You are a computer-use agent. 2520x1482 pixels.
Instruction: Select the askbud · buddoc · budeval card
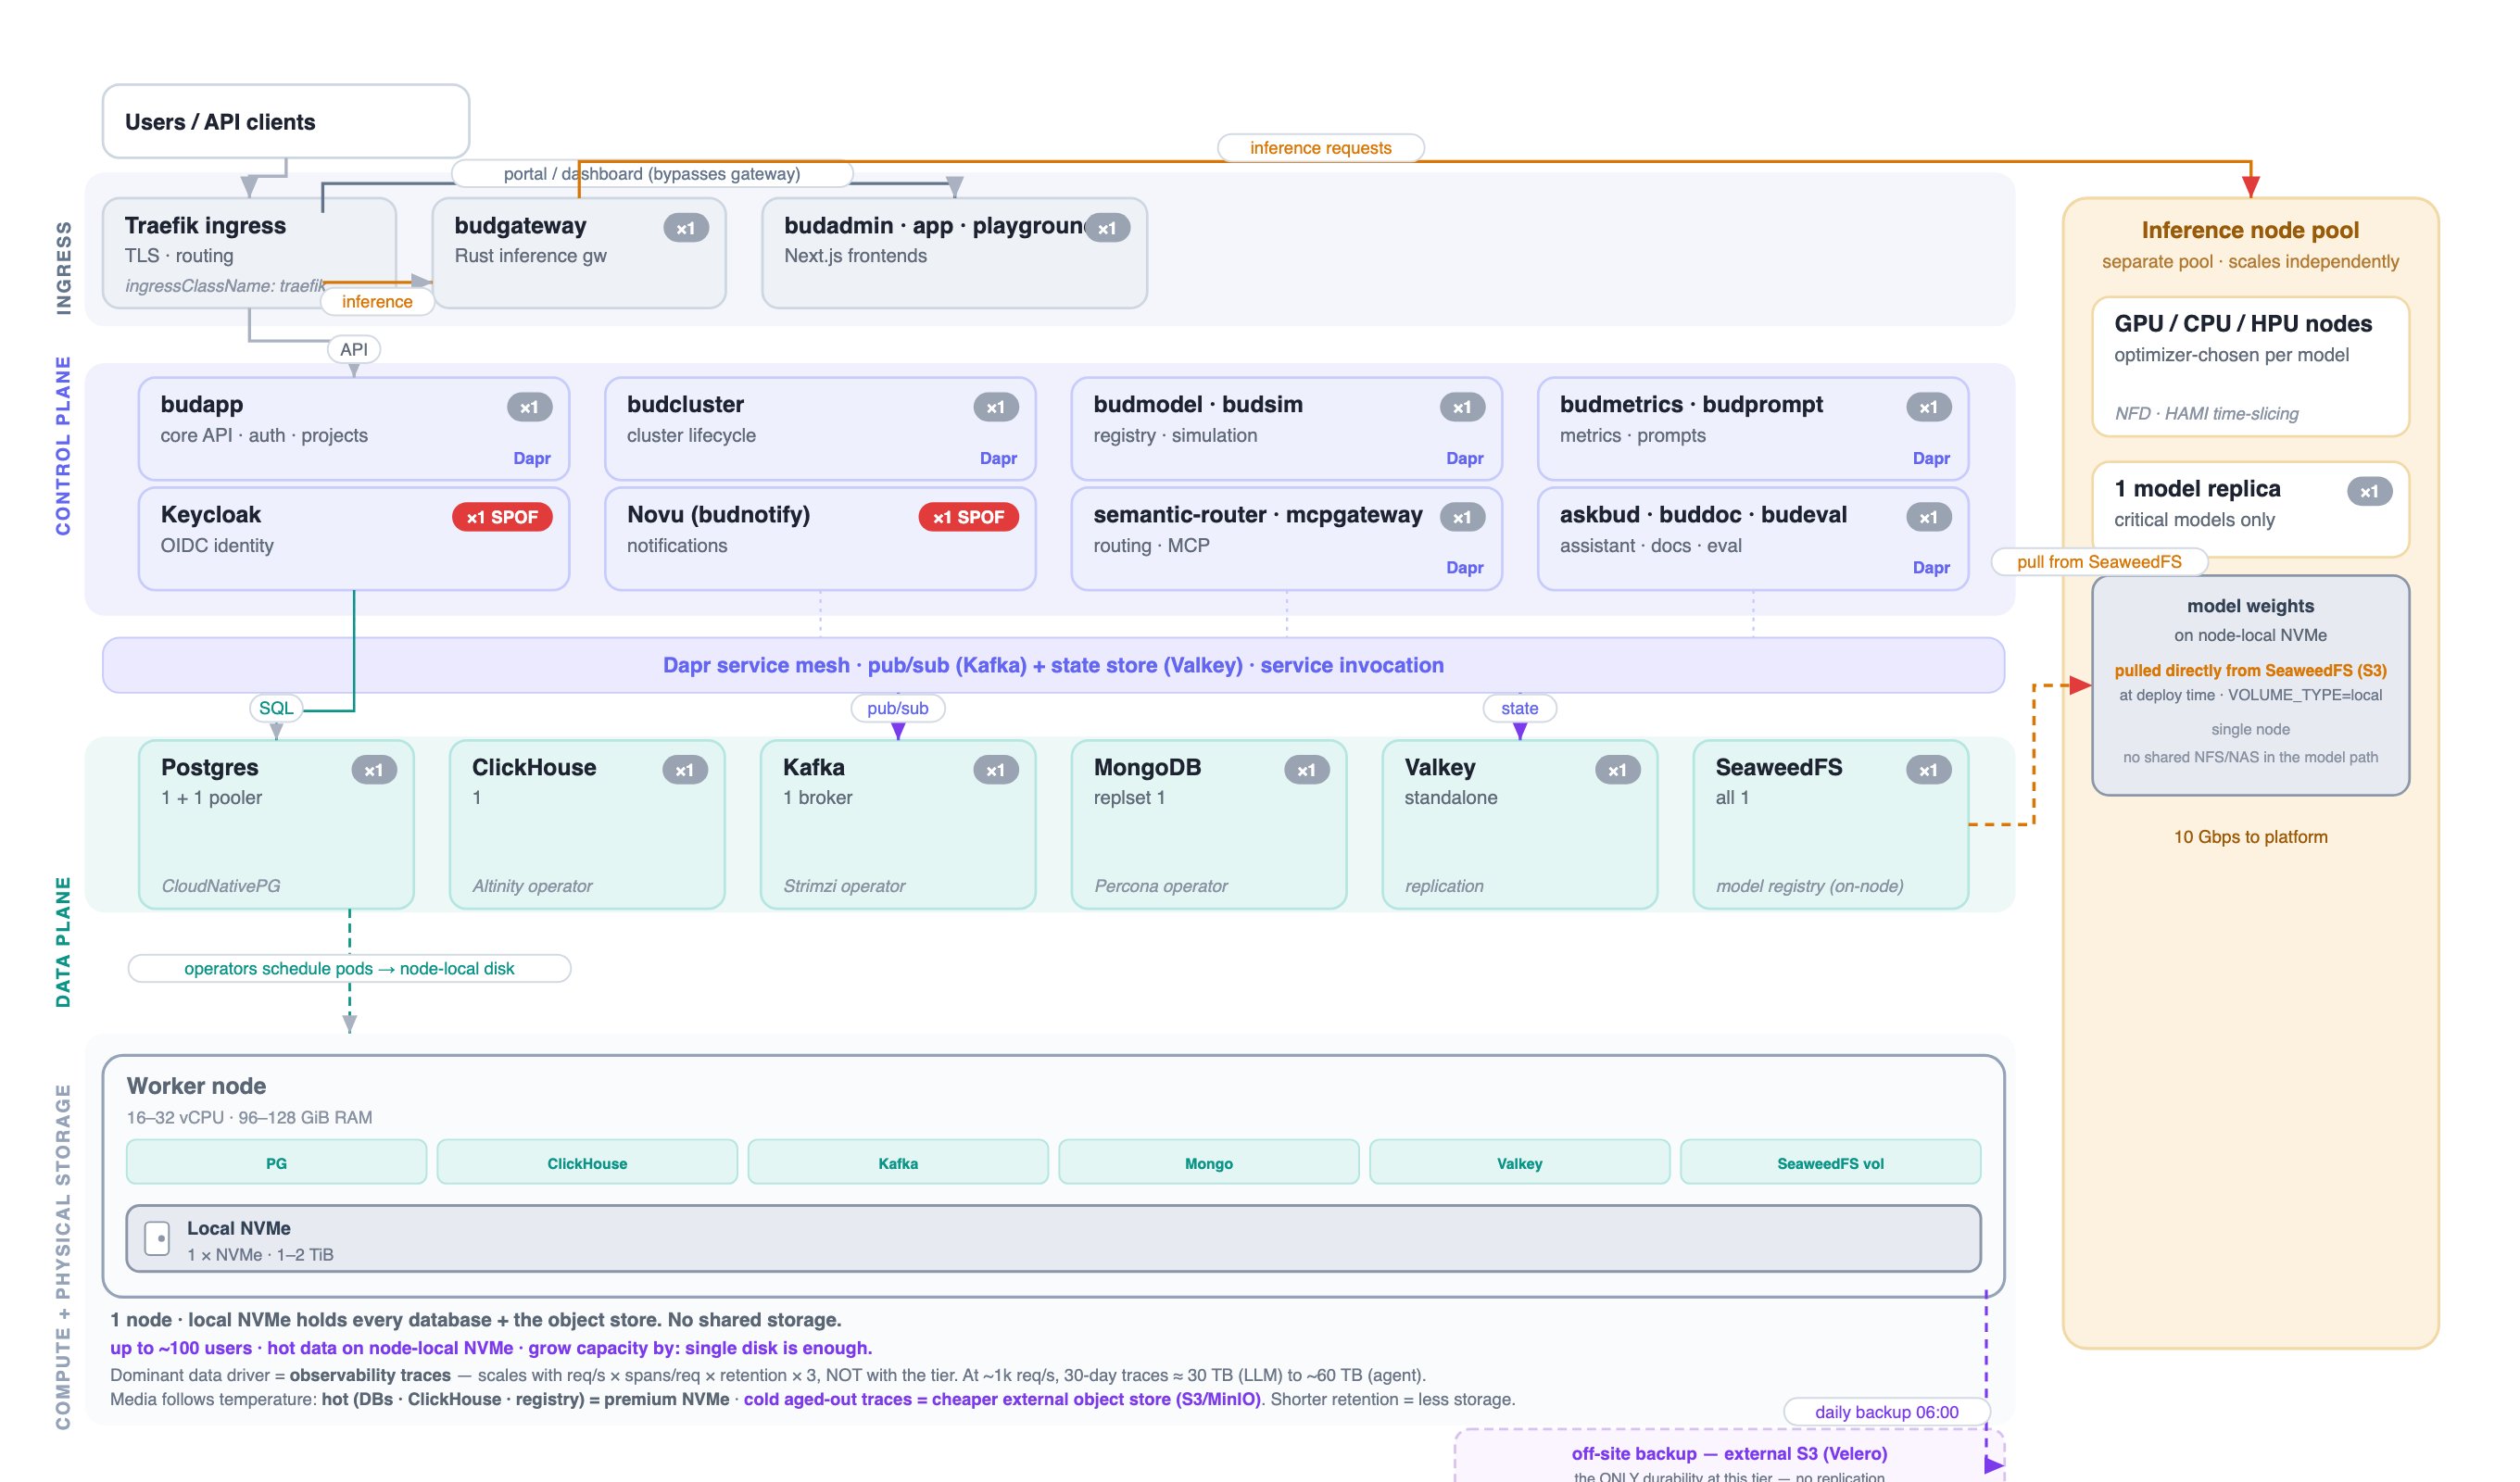[1753, 539]
